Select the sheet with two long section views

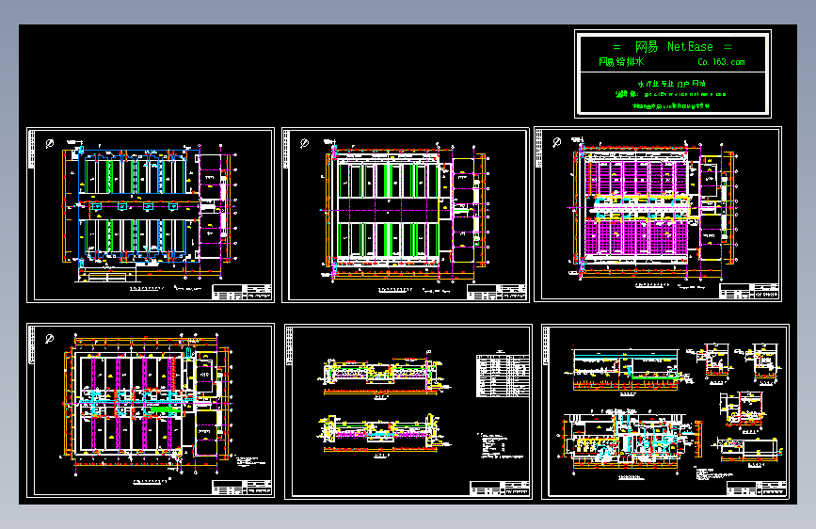click(408, 412)
